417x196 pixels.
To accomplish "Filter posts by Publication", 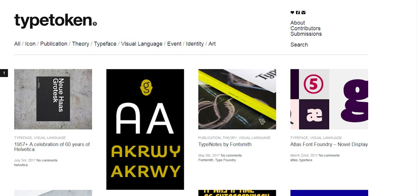I will point(54,44).
